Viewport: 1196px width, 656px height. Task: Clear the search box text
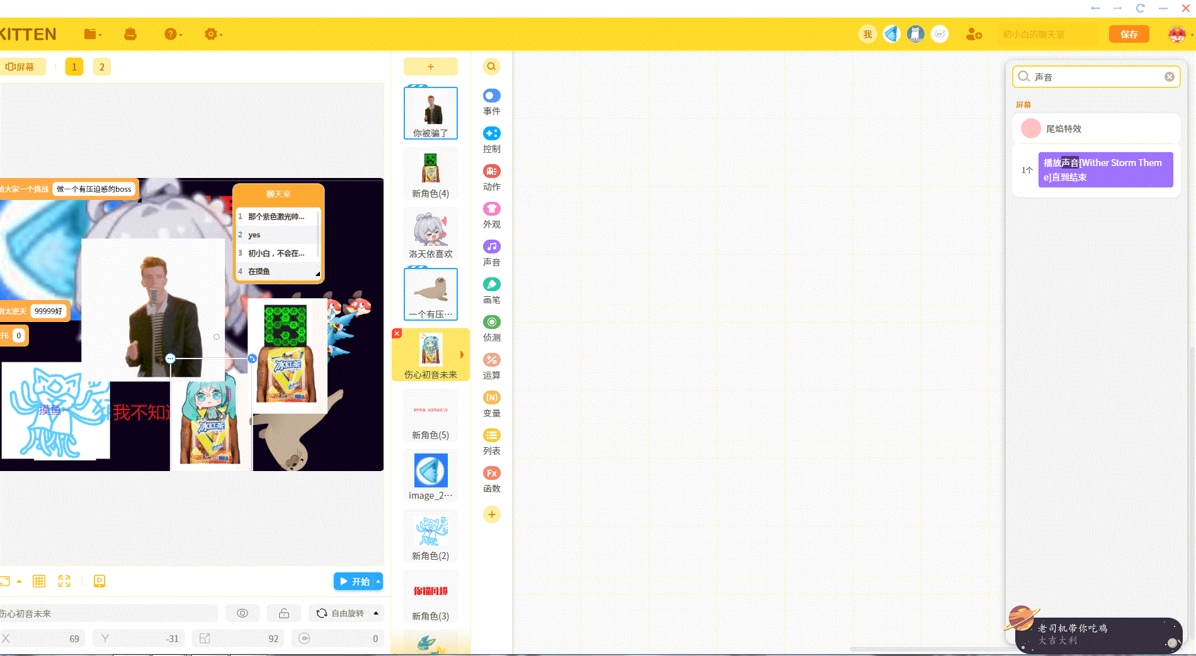1169,77
